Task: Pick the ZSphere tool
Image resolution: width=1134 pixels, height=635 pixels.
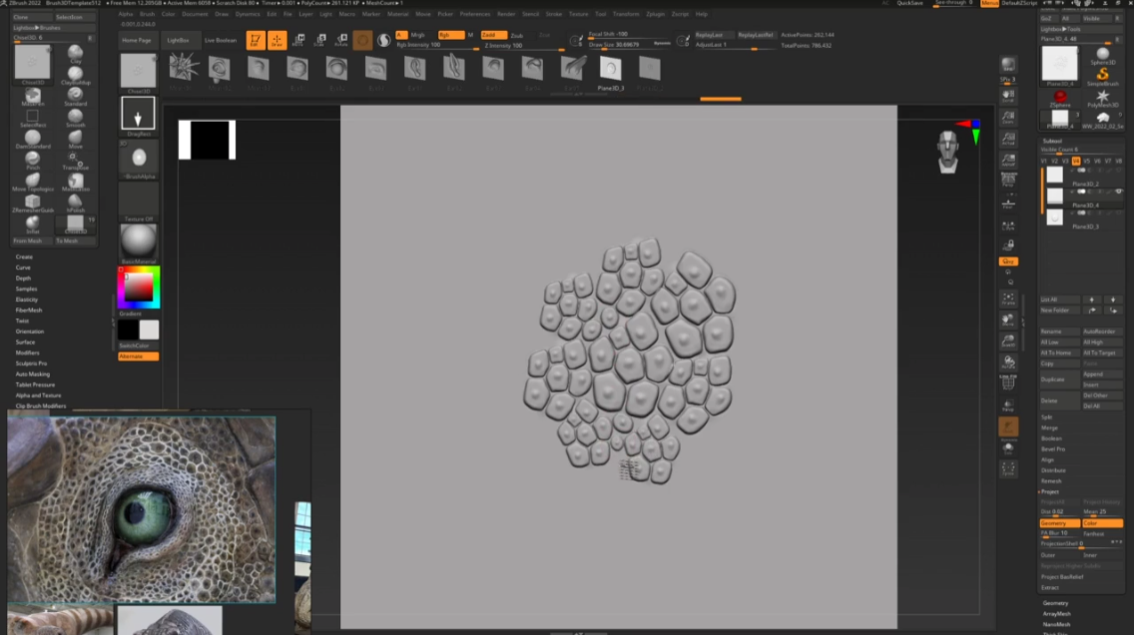Action: [x=1059, y=99]
